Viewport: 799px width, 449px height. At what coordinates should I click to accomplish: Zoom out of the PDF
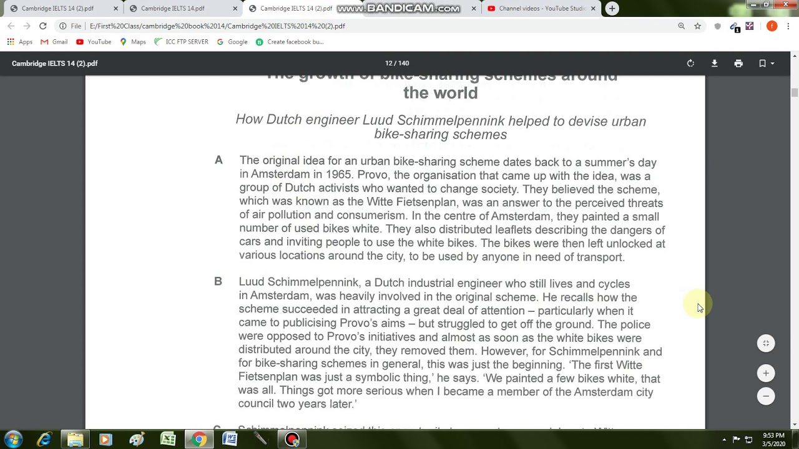click(x=766, y=396)
